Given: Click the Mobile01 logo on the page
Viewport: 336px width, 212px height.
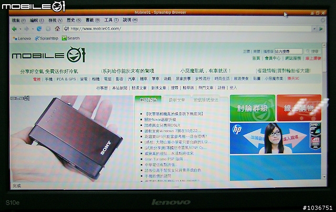Looking at the screenshot, I should click(x=49, y=55).
